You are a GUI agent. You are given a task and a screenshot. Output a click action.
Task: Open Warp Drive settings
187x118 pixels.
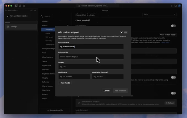pos(46,90)
